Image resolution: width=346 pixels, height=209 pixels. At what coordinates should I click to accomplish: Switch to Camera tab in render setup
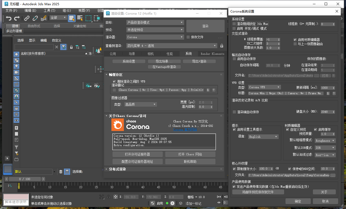tap(151, 54)
